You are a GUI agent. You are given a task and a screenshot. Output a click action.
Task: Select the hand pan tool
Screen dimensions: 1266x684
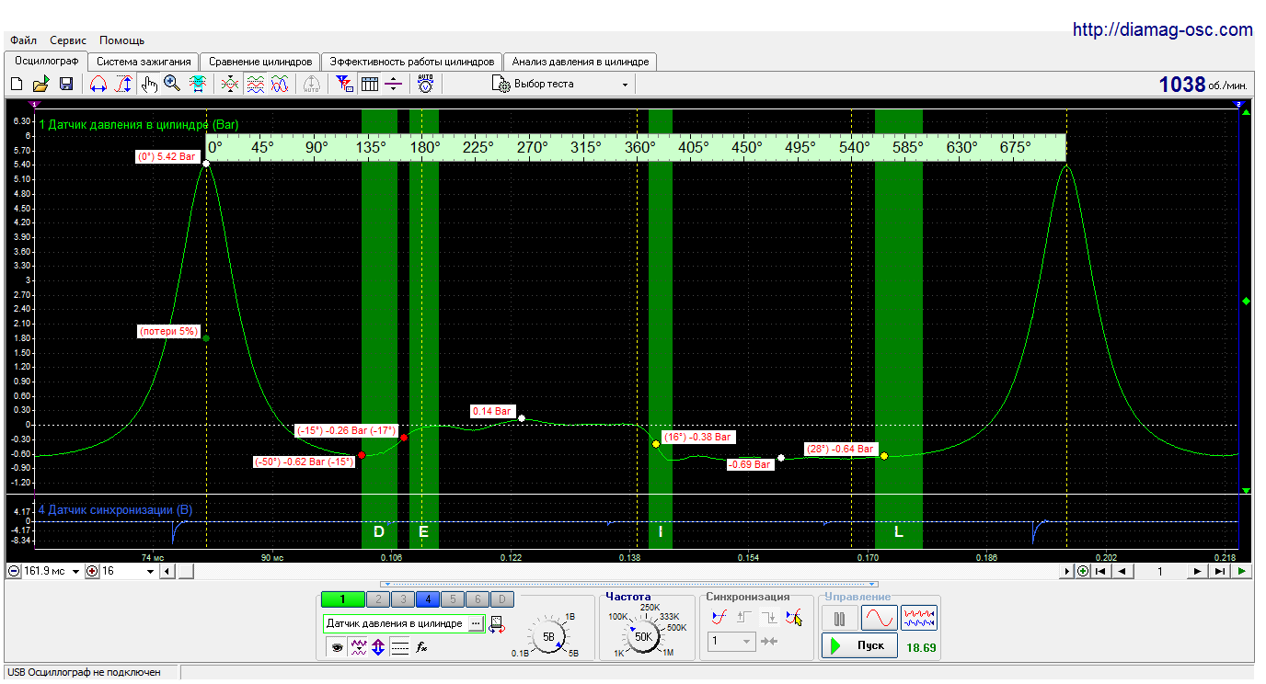pos(149,84)
